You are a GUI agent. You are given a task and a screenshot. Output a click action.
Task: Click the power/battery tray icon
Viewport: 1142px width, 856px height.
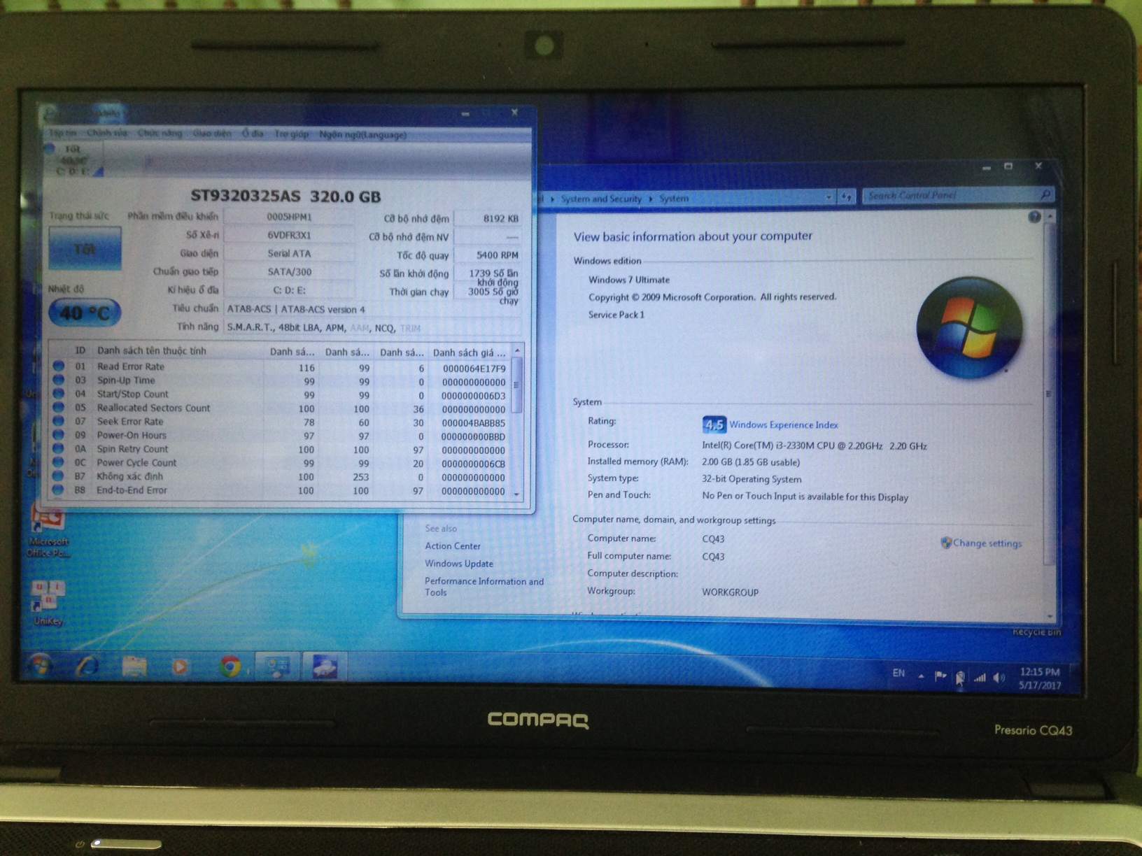(x=960, y=677)
